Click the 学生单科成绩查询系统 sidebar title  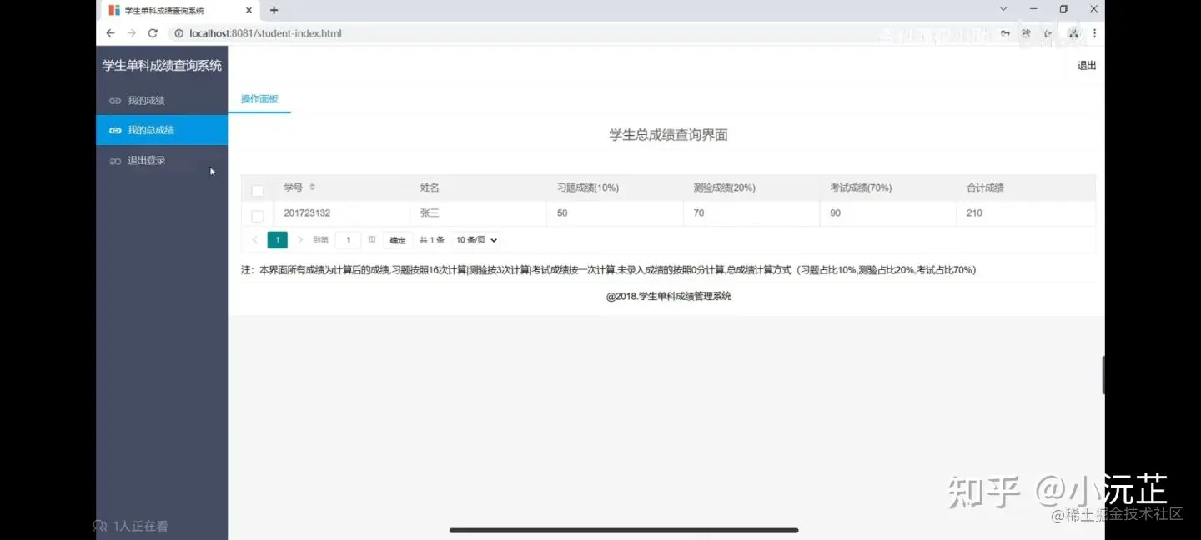coord(162,65)
